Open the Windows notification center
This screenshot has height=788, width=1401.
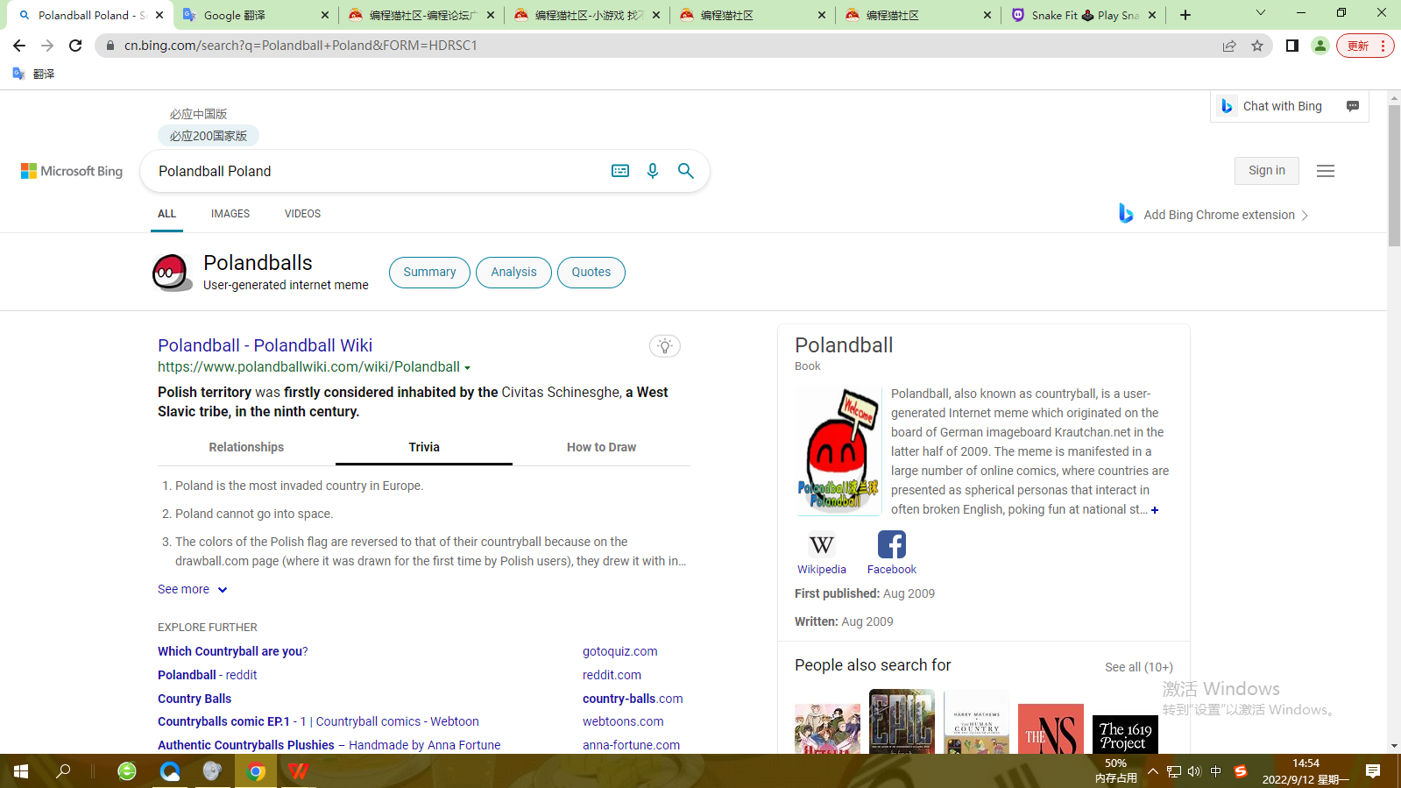[x=1373, y=771]
